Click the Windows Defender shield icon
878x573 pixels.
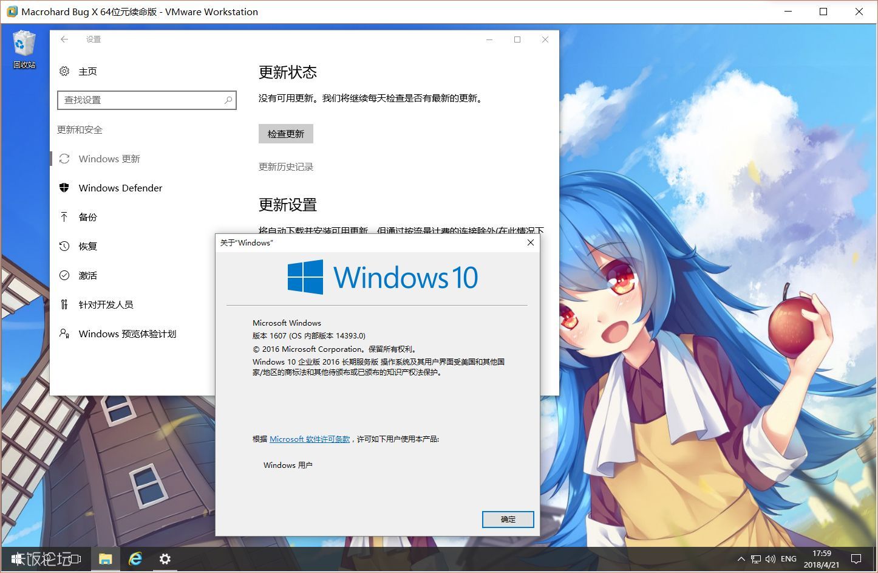(x=64, y=188)
